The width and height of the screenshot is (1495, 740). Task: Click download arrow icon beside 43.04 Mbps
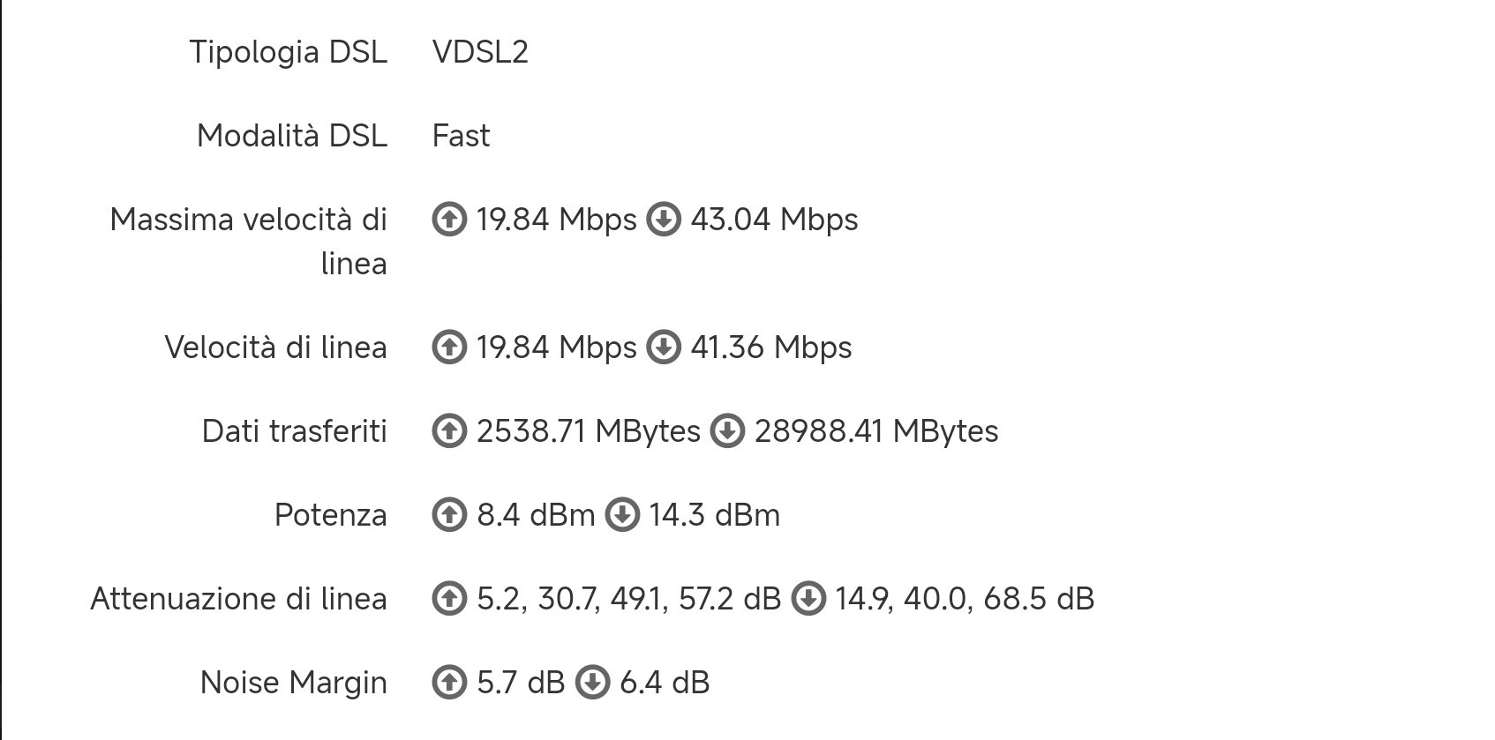pyautogui.click(x=664, y=220)
